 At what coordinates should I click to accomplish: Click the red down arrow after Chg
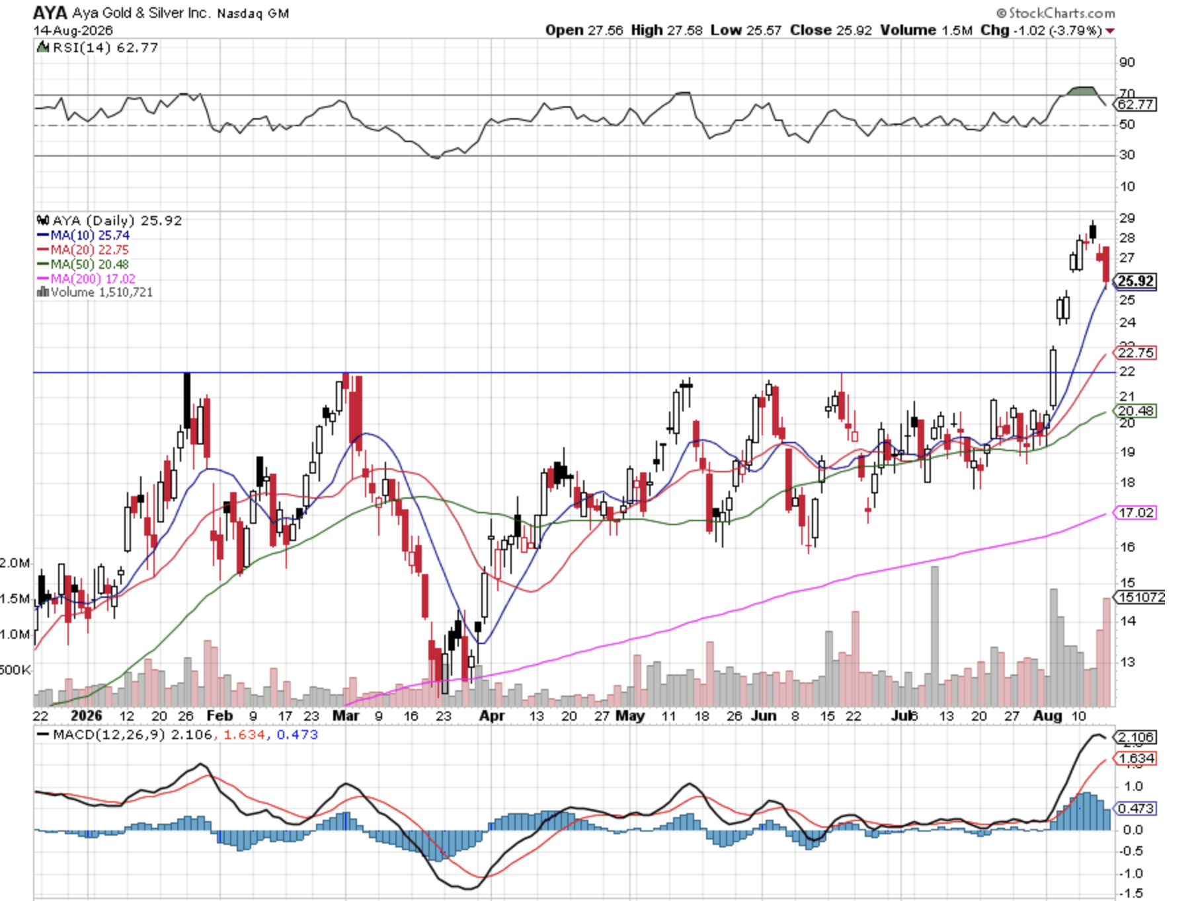click(1110, 31)
